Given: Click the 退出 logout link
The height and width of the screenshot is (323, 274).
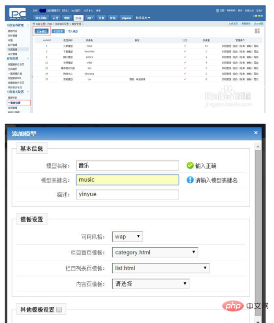Looking at the screenshot, I should [65, 10].
